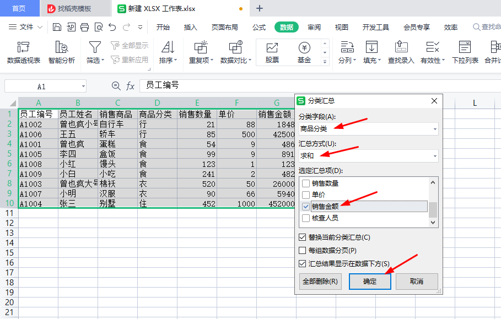Go to the 首页 home tab
Screen dimensions: 501x319
click(x=19, y=8)
